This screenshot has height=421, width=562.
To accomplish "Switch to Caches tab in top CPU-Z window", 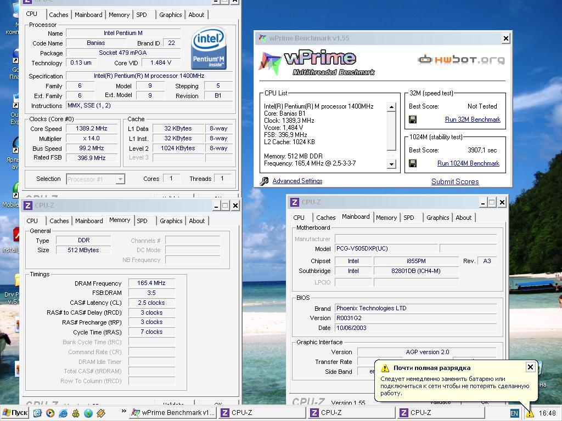I will pyautogui.click(x=58, y=15).
